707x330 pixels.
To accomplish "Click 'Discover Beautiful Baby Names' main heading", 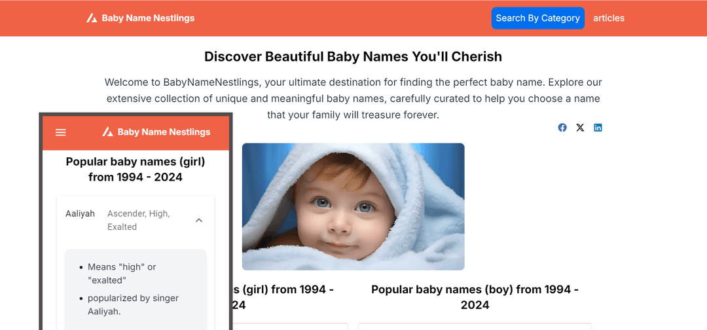I will [x=353, y=56].
